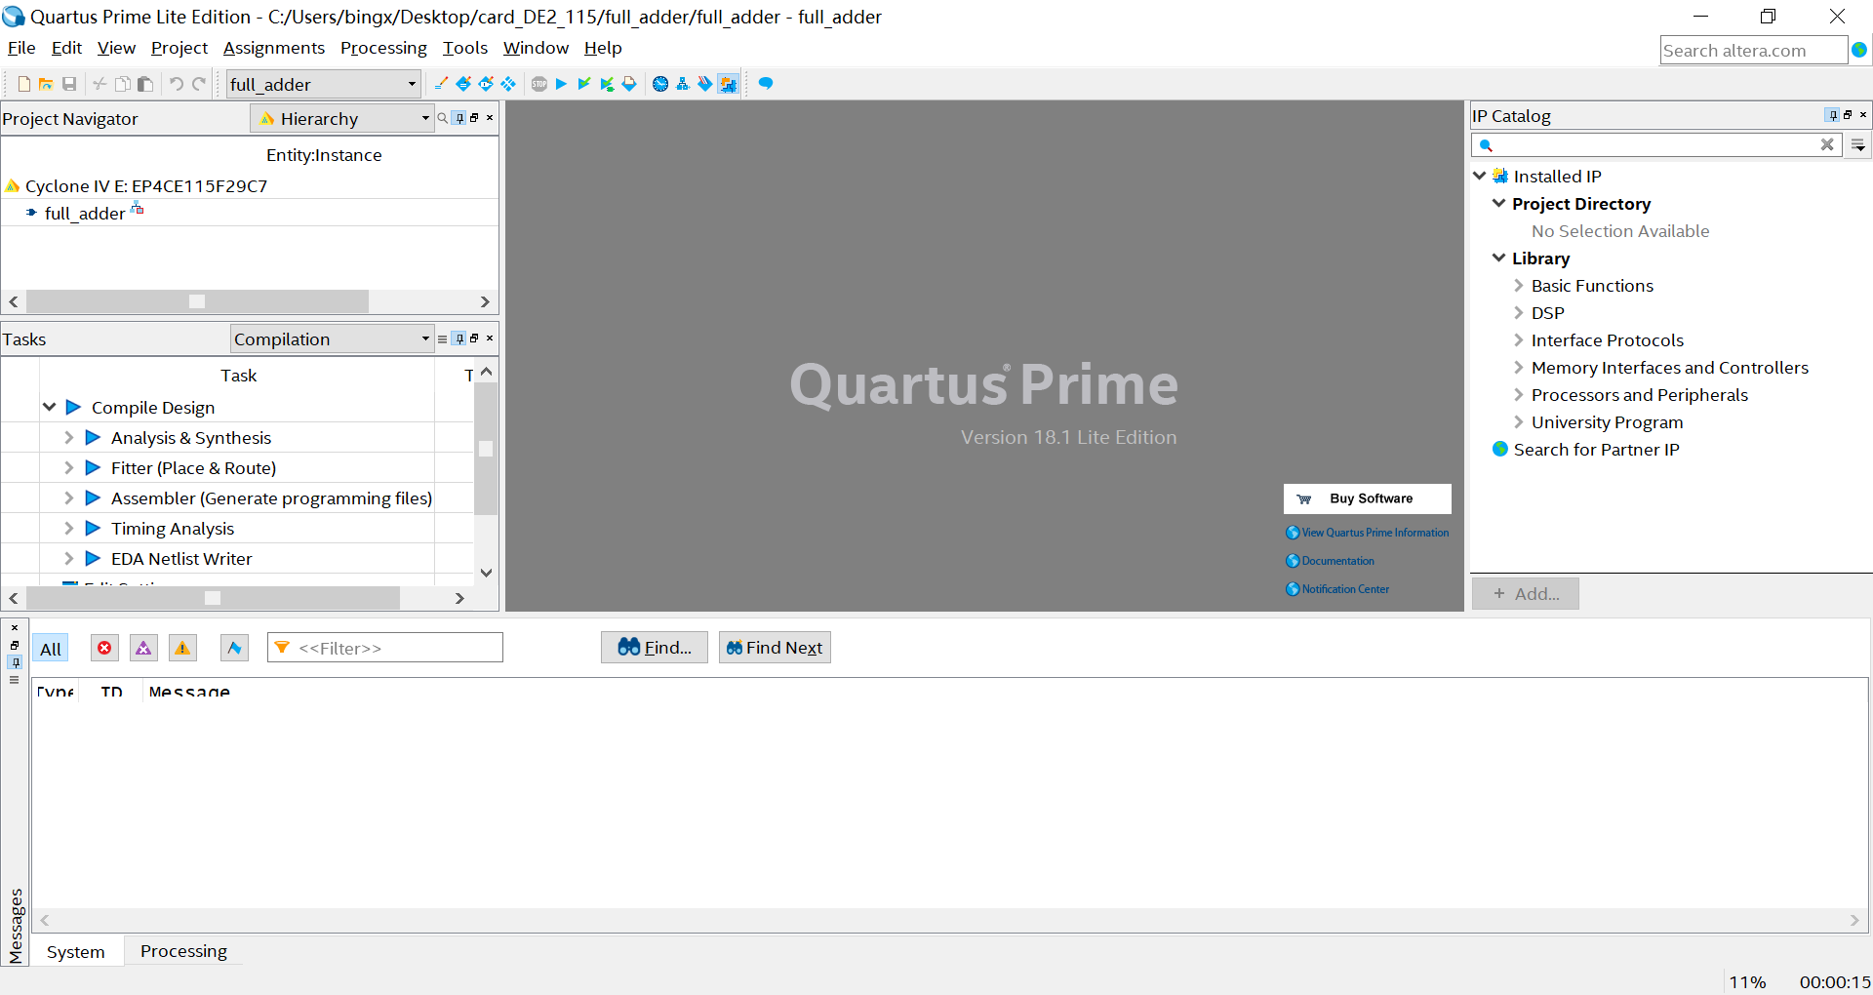Click the four-diamond planner icon in toolbar
The image size is (1873, 995).
[x=508, y=84]
